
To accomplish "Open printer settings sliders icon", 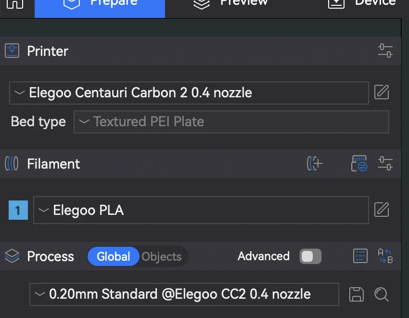I will (x=385, y=51).
